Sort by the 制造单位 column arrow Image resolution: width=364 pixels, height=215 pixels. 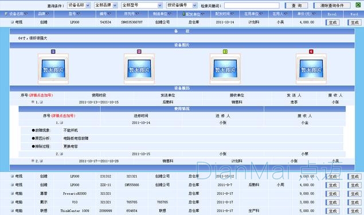pos(170,14)
